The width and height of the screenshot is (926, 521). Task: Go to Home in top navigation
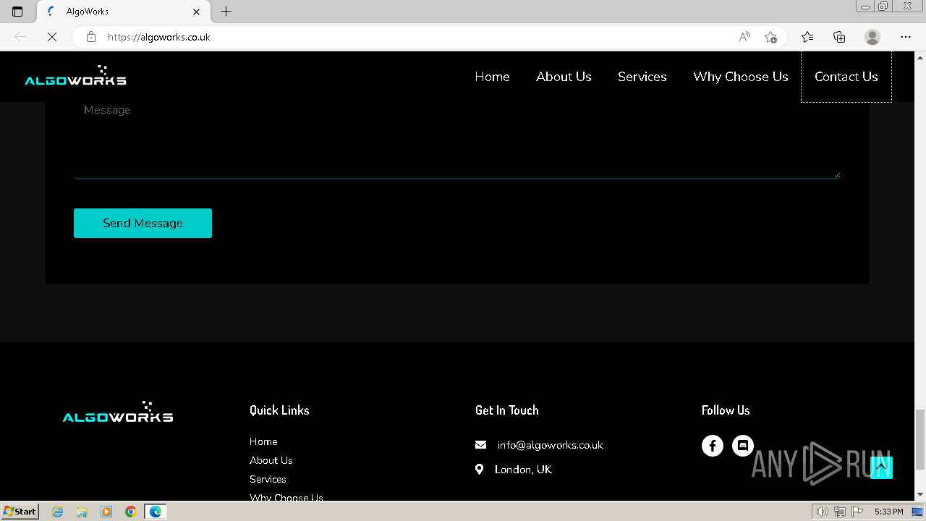pos(492,77)
